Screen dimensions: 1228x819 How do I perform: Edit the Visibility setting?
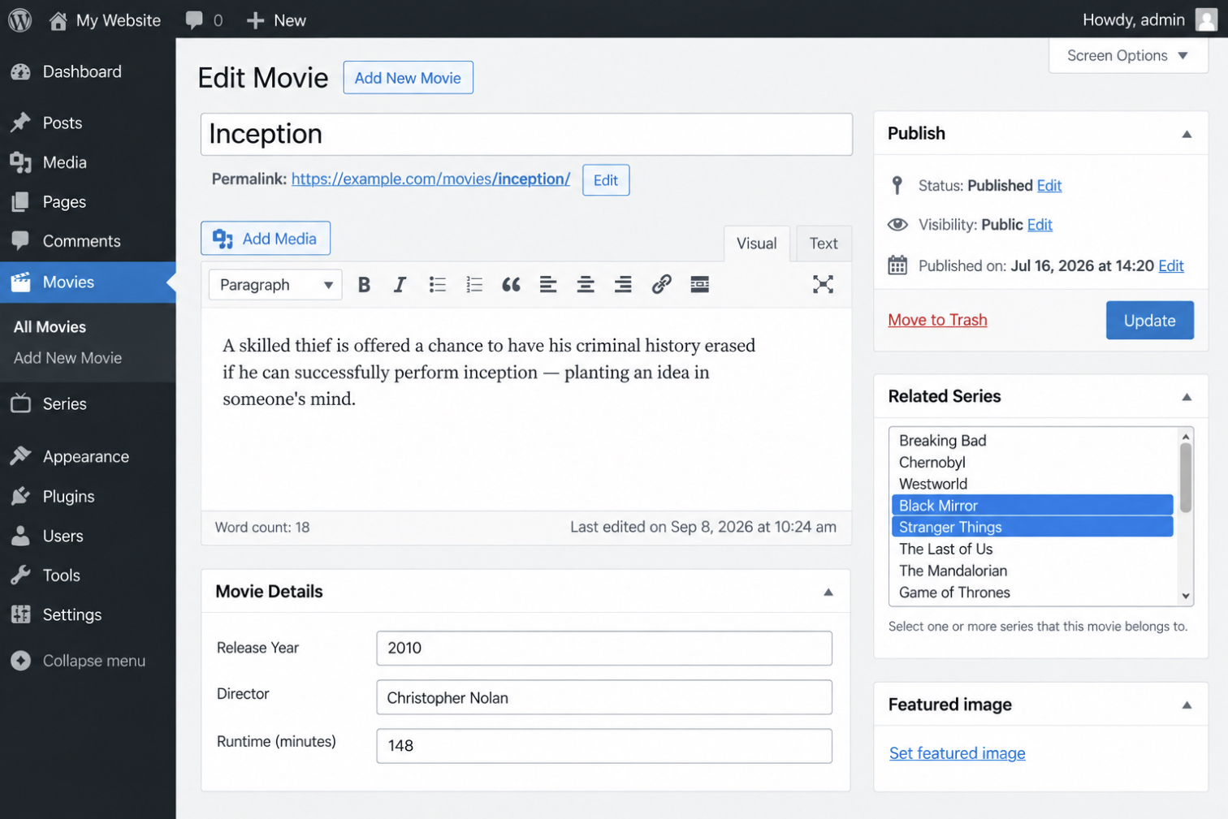pos(1040,225)
